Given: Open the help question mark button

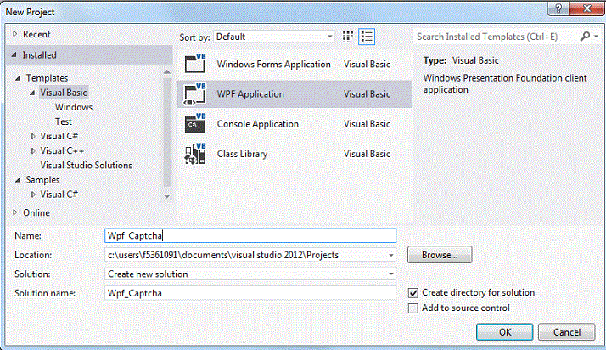Looking at the screenshot, I should tap(558, 8).
